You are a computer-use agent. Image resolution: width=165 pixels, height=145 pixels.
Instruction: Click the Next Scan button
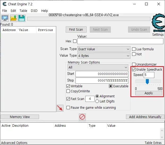[100, 30]
